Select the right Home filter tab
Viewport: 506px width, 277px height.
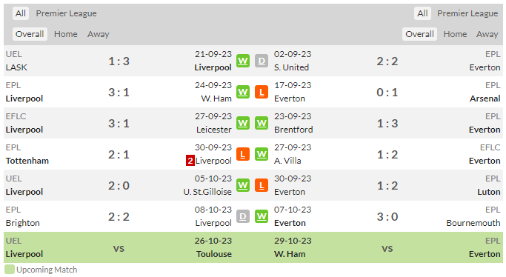[455, 34]
